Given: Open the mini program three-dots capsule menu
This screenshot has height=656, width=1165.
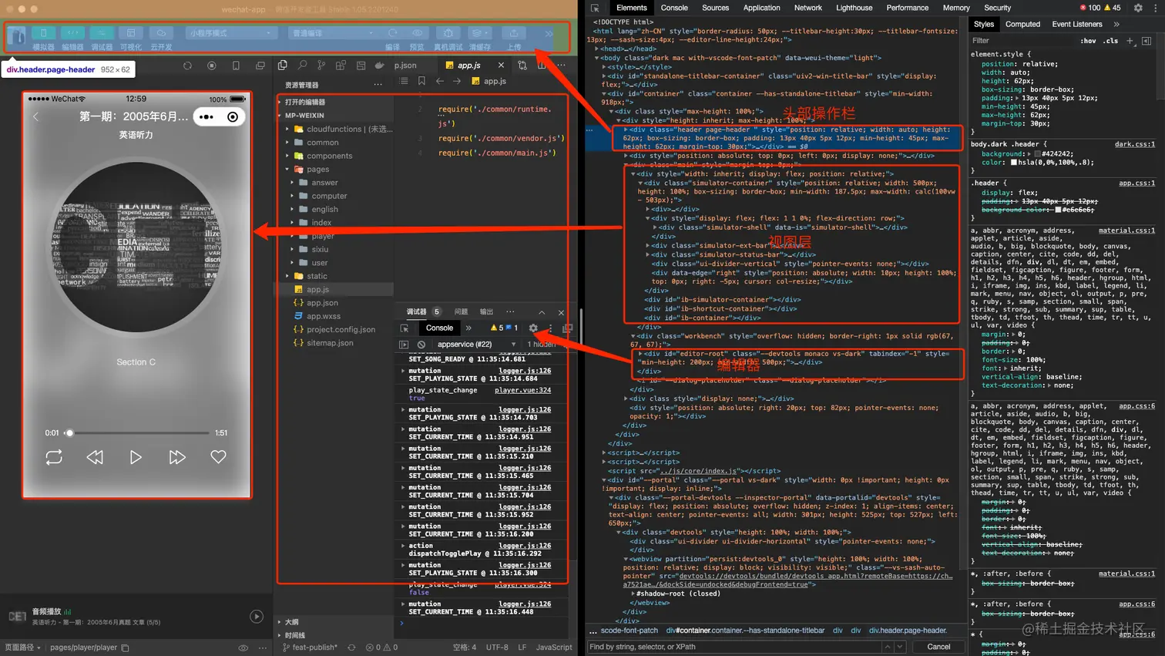Looking at the screenshot, I should tap(206, 117).
